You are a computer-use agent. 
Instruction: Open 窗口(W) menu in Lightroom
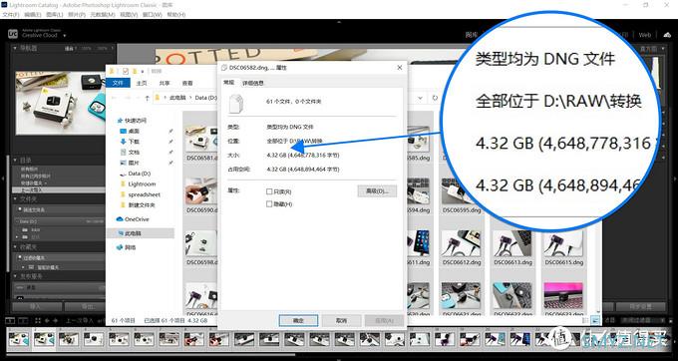point(153,15)
